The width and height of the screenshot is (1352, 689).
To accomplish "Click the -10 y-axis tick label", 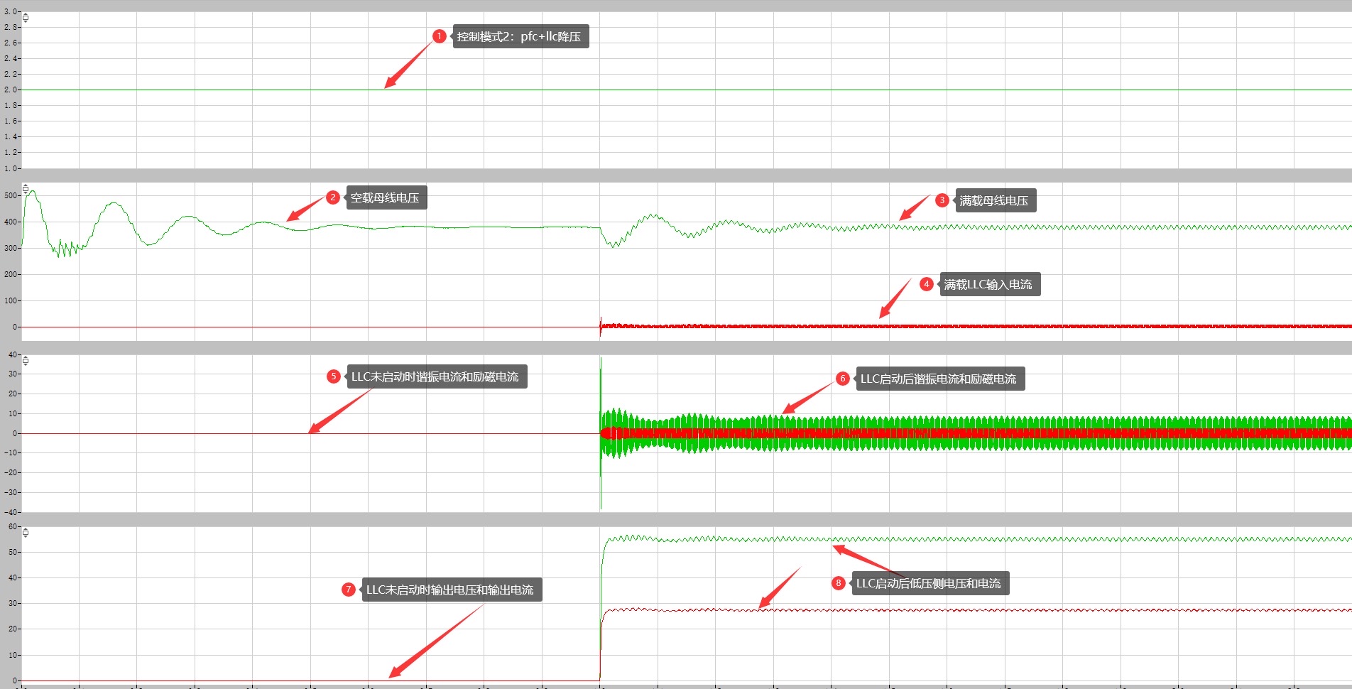I will (10, 452).
